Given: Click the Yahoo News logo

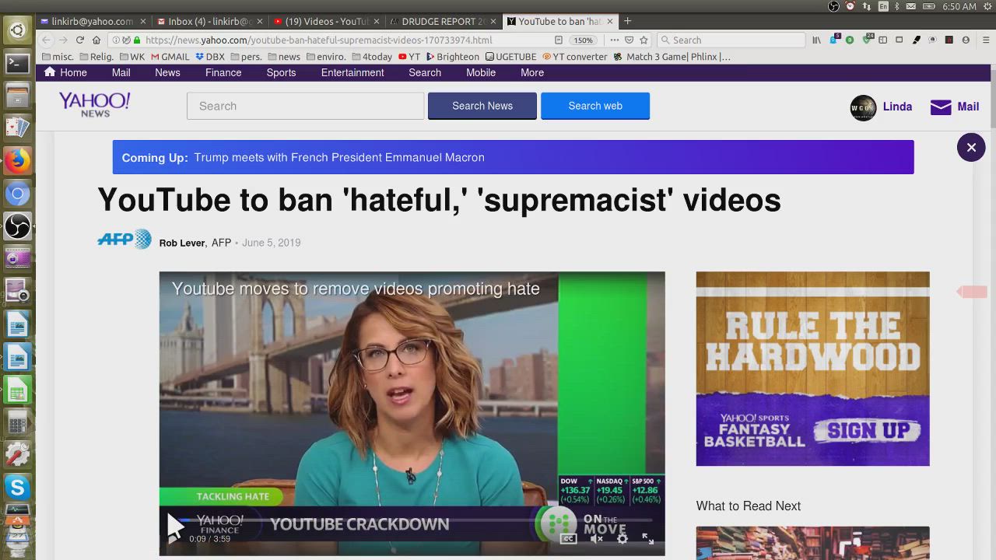Looking at the screenshot, I should [x=94, y=105].
